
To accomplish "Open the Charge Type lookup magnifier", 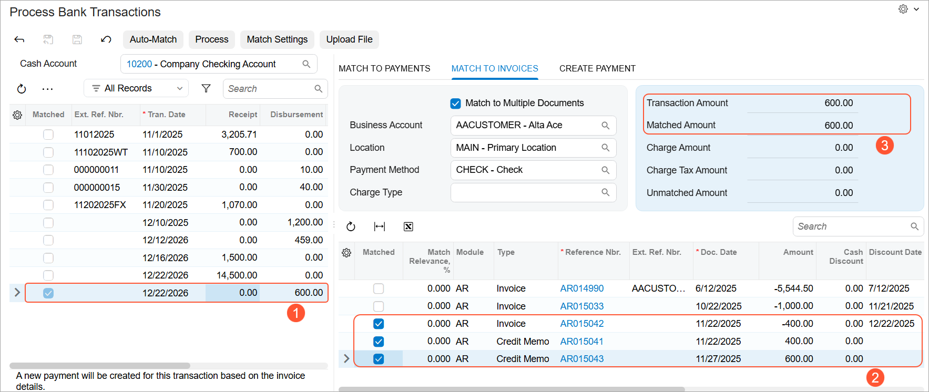I will coord(606,192).
